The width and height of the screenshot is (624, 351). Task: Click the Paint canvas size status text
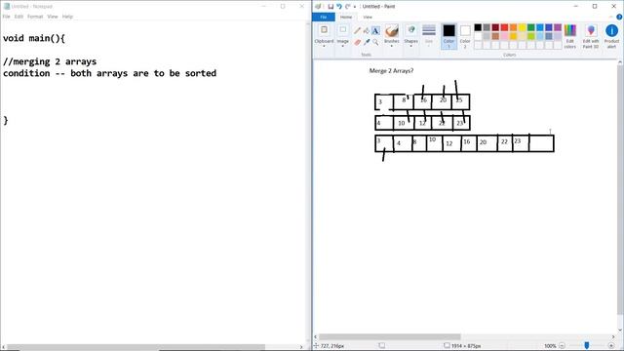(466, 346)
